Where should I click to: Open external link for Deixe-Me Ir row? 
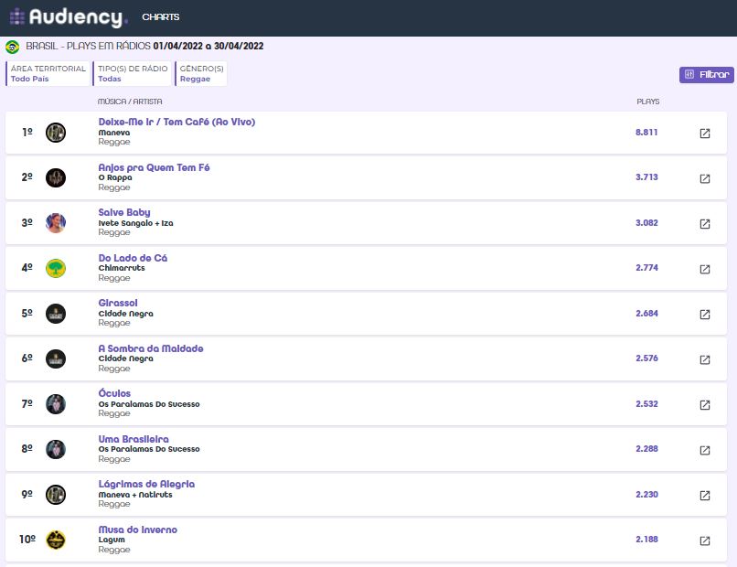pyautogui.click(x=704, y=134)
